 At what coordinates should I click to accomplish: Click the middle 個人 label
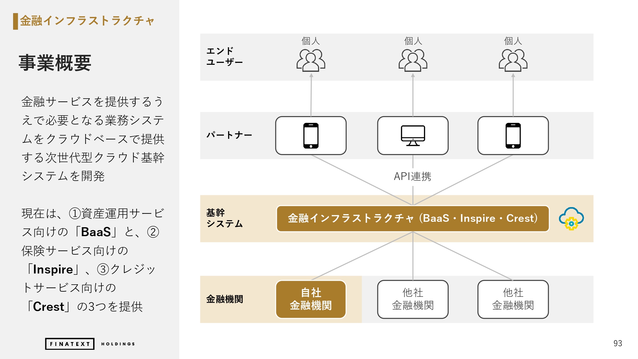pyautogui.click(x=413, y=41)
